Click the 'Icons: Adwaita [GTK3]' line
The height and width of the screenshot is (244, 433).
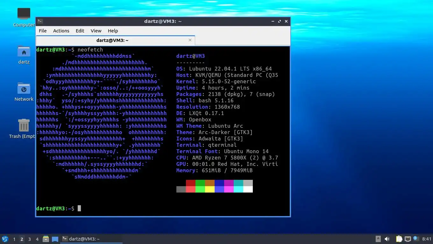210,139
